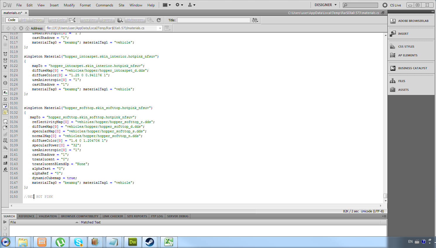Screen dimensions: 436x248
Task: Remove Comment icon in coding toolbar
Action: 5,128
